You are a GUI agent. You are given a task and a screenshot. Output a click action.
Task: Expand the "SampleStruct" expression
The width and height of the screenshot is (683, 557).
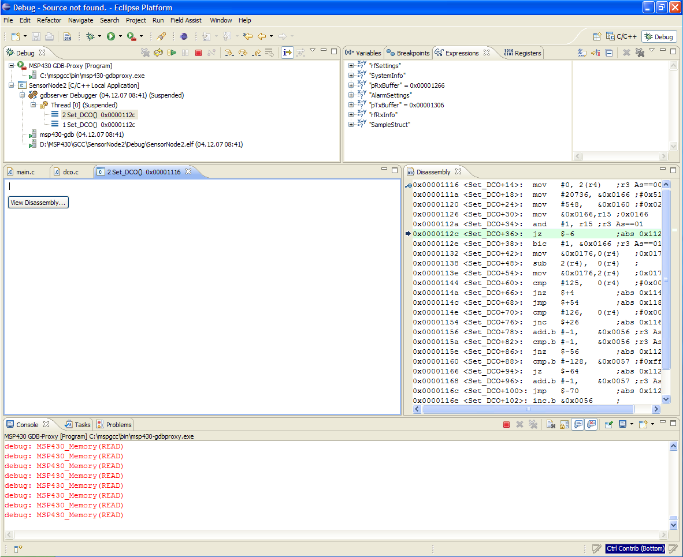tap(351, 125)
